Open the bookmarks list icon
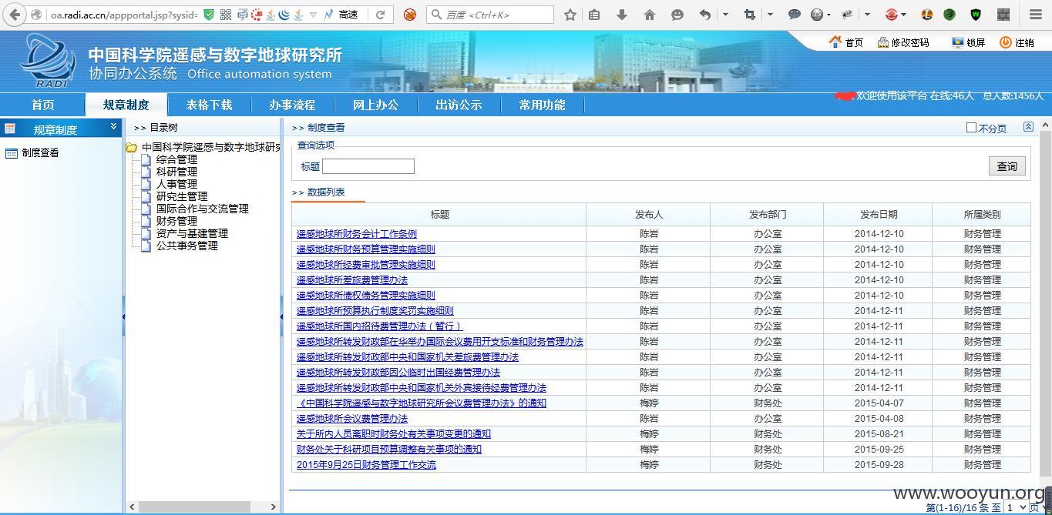 [594, 15]
